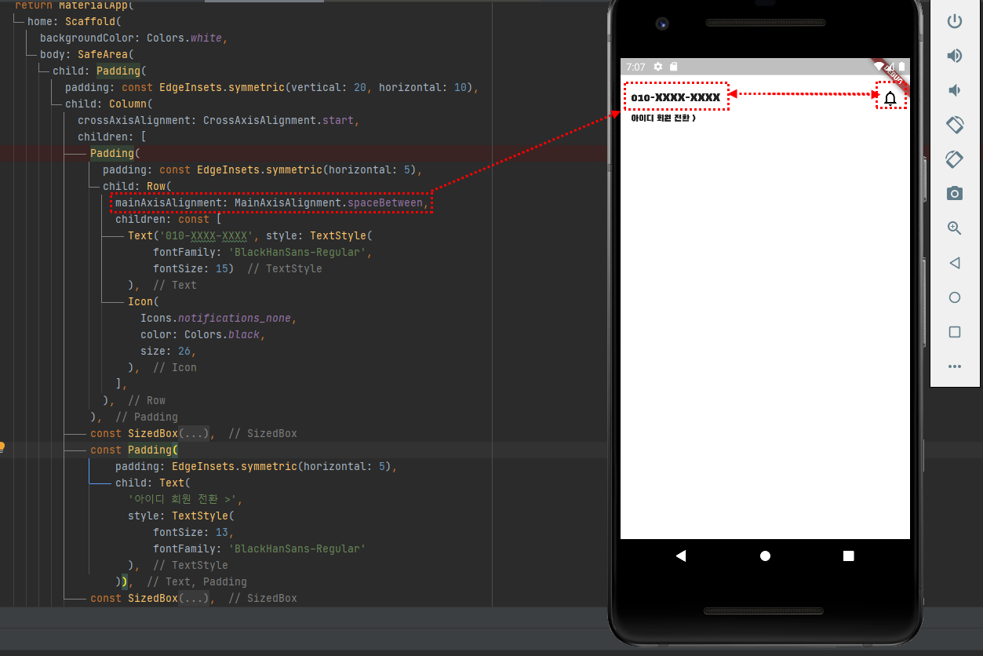Viewport: 983px width, 656px height.
Task: Click the Overview square in the emulator side toolbar
Action: pos(955,332)
